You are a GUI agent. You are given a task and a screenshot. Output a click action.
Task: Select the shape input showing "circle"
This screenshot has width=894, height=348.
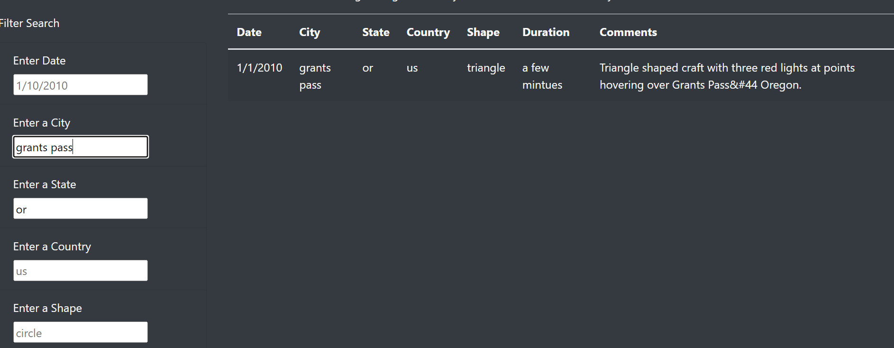tap(80, 332)
